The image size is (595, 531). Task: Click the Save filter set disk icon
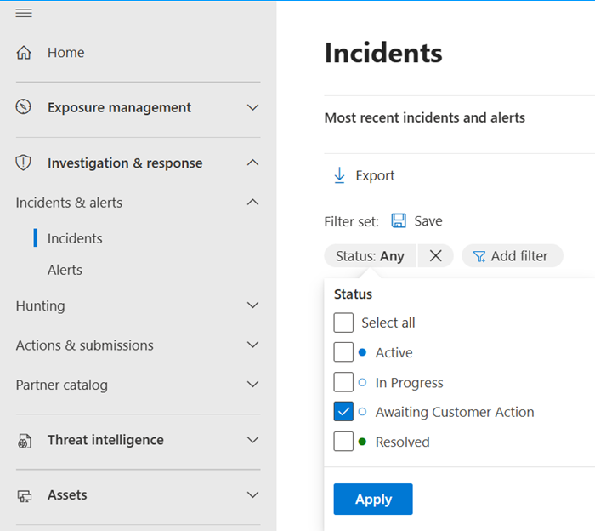(399, 220)
